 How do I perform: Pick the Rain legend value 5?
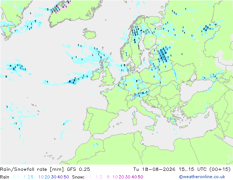coord(32,177)
